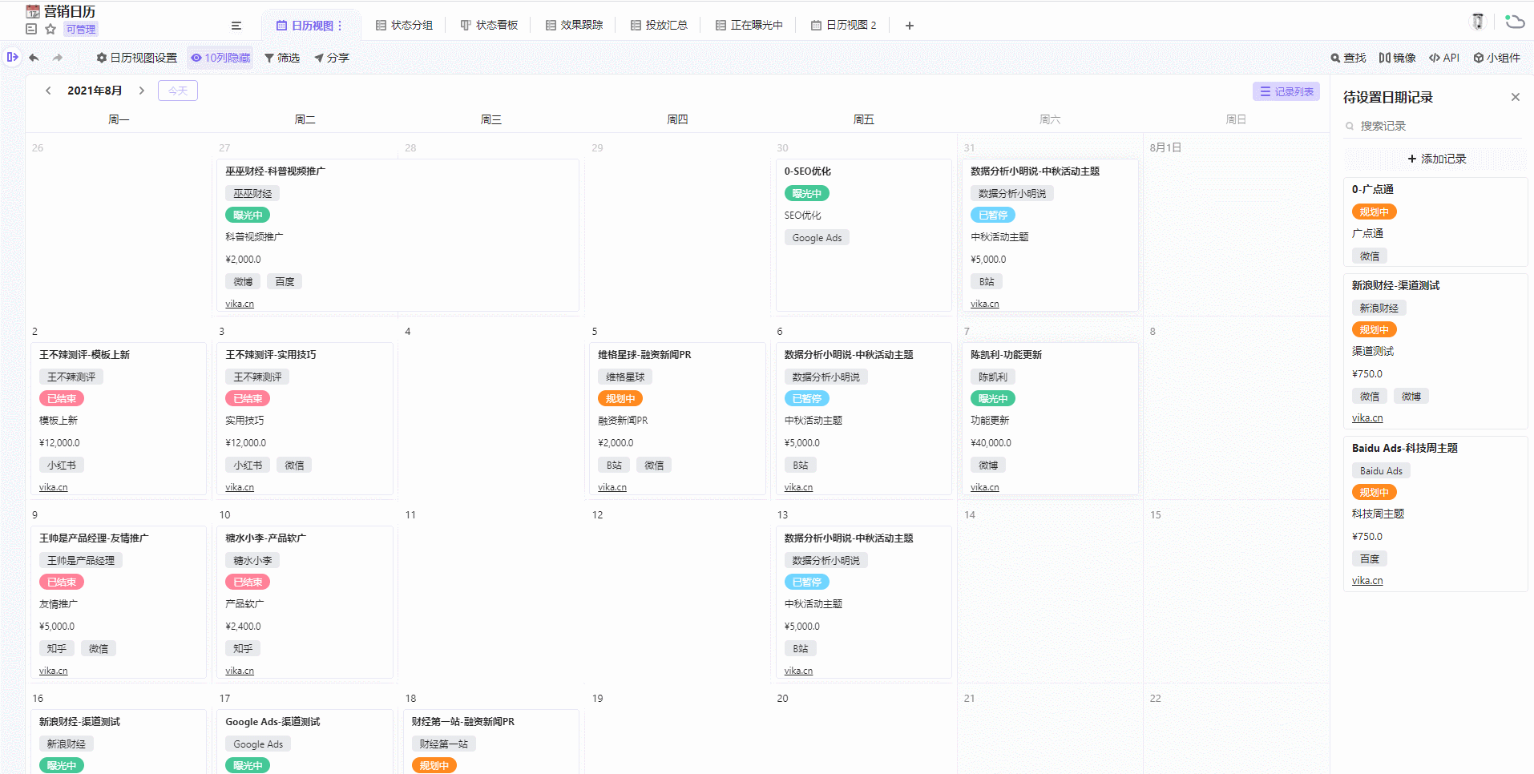Click the 今天 today button
Viewport: 1534px width, 774px height.
178,91
